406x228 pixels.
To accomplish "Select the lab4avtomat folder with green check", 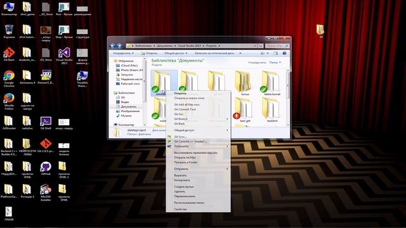I will (272, 83).
